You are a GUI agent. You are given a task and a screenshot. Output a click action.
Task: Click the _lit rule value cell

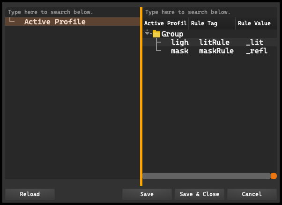tap(254, 43)
